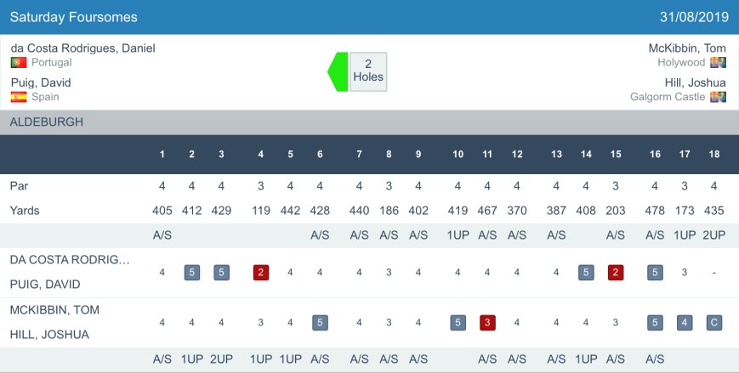
Task: Click the Holywood club crest icon
Action: click(719, 63)
